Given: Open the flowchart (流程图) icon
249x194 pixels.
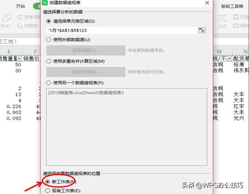Looking at the screenshot, I should point(20,25).
